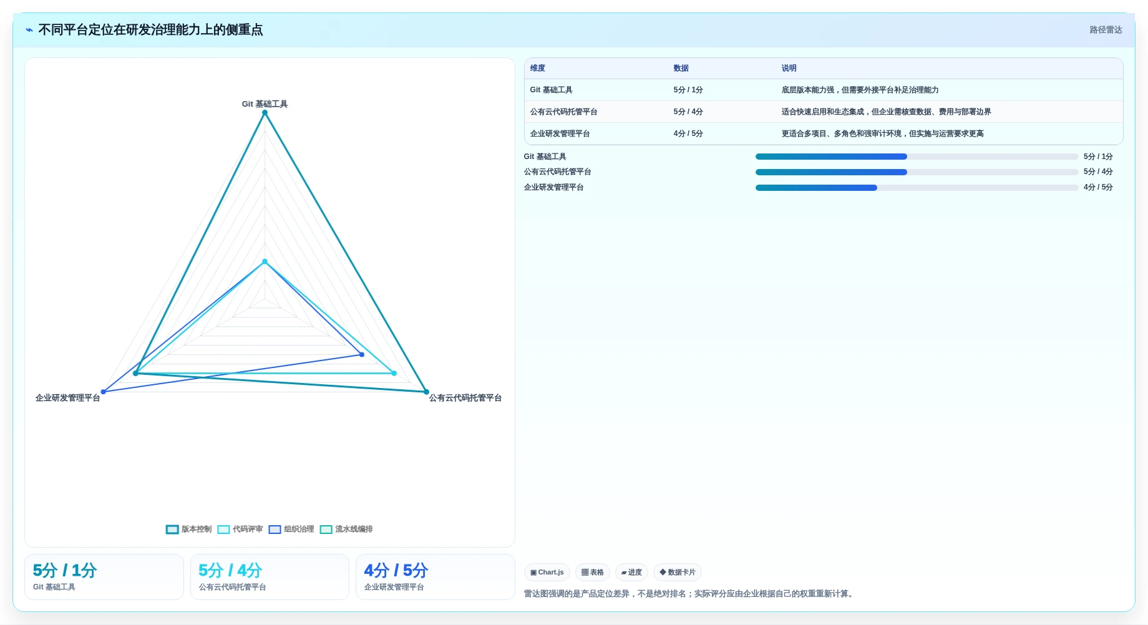Click the 流水线编排 legend color box

coord(326,530)
